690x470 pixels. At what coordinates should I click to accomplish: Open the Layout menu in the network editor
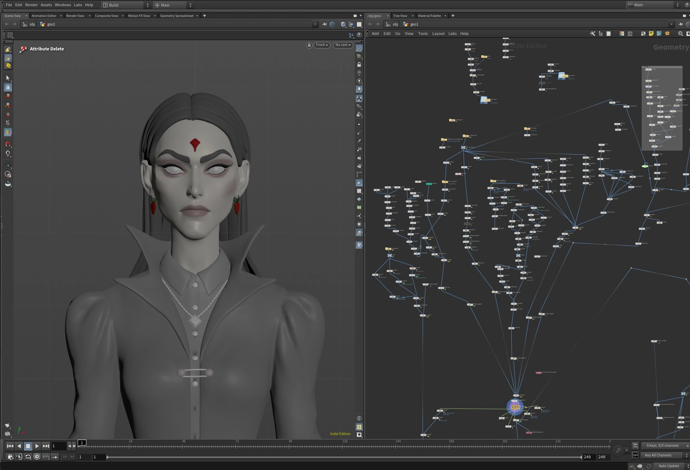point(438,34)
